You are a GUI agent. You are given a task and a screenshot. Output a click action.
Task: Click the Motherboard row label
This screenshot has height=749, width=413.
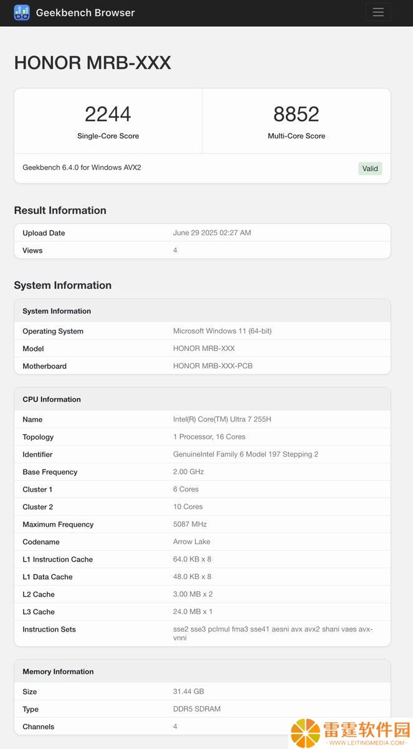tap(44, 366)
